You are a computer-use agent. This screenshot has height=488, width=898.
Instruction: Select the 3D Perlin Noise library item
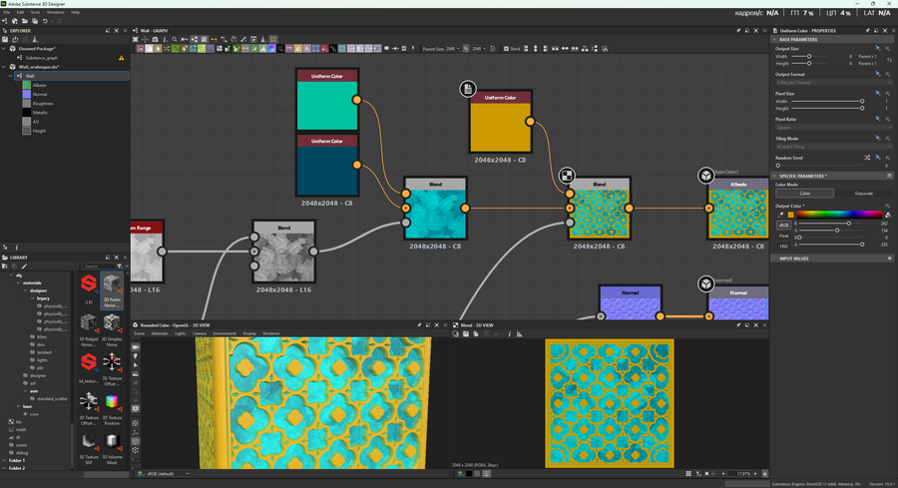pyautogui.click(x=112, y=285)
